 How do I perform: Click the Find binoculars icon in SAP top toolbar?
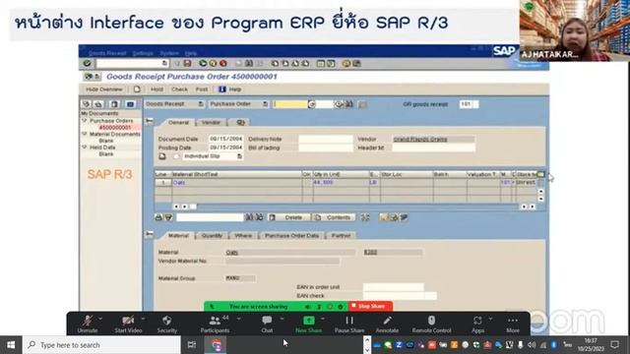(249, 63)
